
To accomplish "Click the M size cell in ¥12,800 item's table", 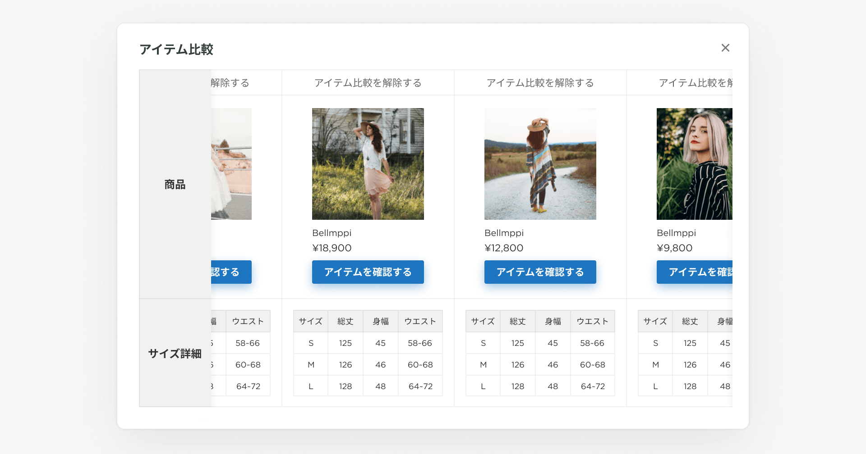I will pyautogui.click(x=483, y=365).
